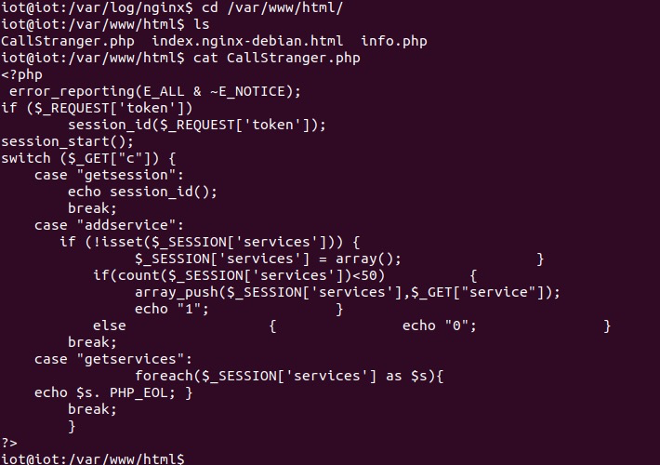Screen dimensions: 660x465
Task: Click the opening <?php tag
Action: click(22, 75)
